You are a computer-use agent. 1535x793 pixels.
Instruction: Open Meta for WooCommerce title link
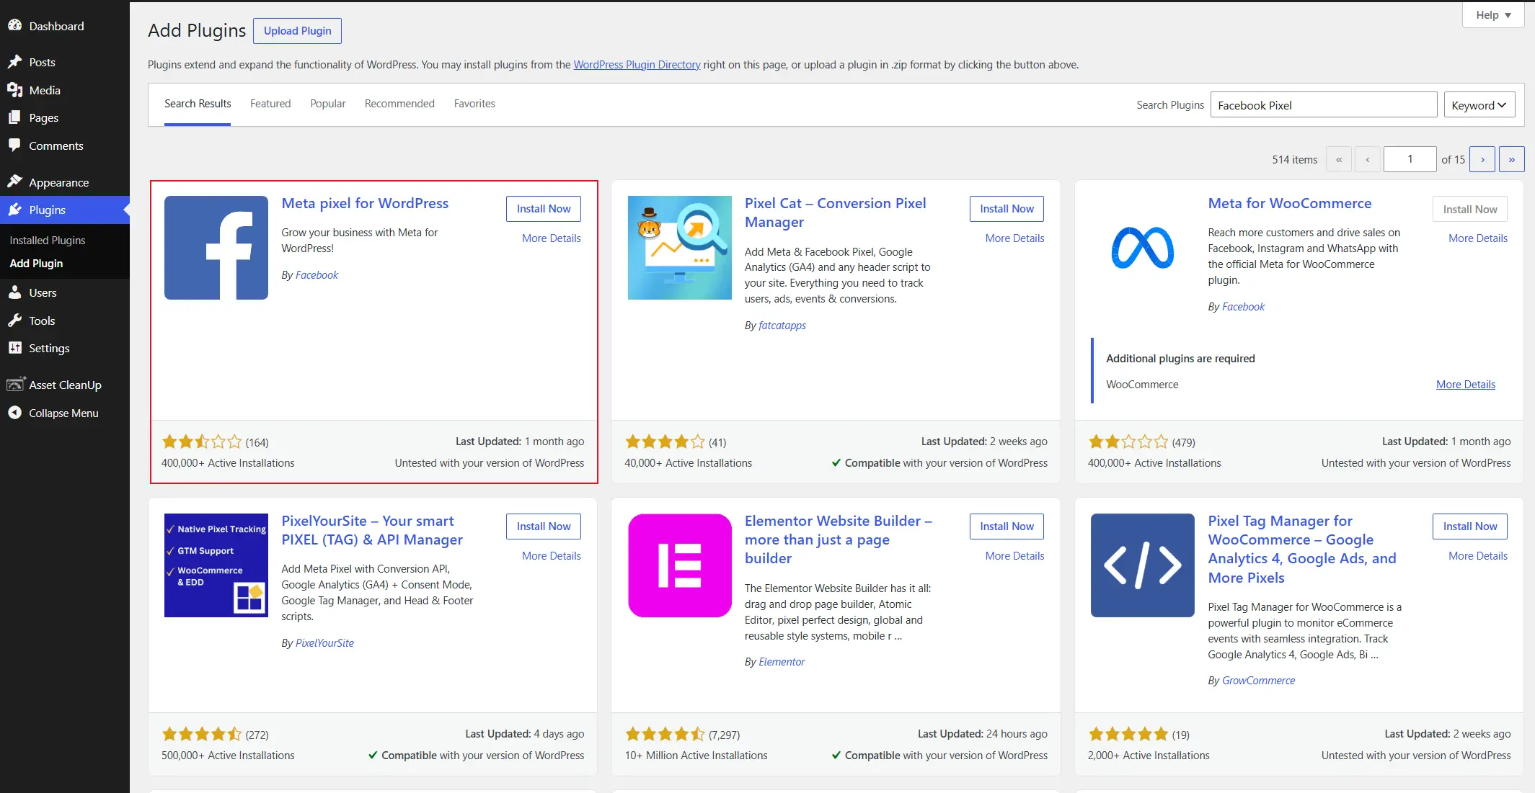pyautogui.click(x=1290, y=204)
